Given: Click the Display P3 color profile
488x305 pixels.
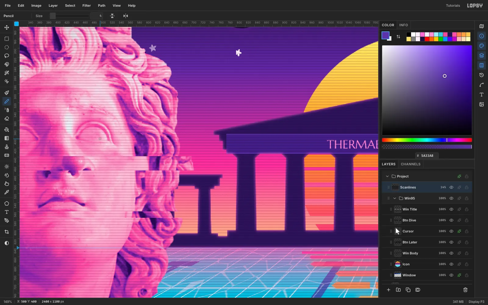Looking at the screenshot, I should [476, 302].
